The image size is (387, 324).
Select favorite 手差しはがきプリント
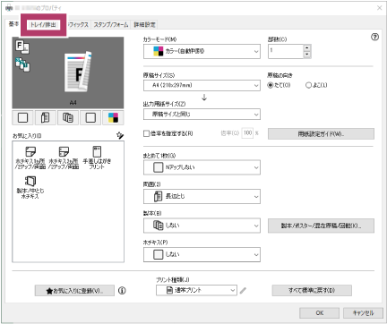pos(97,158)
